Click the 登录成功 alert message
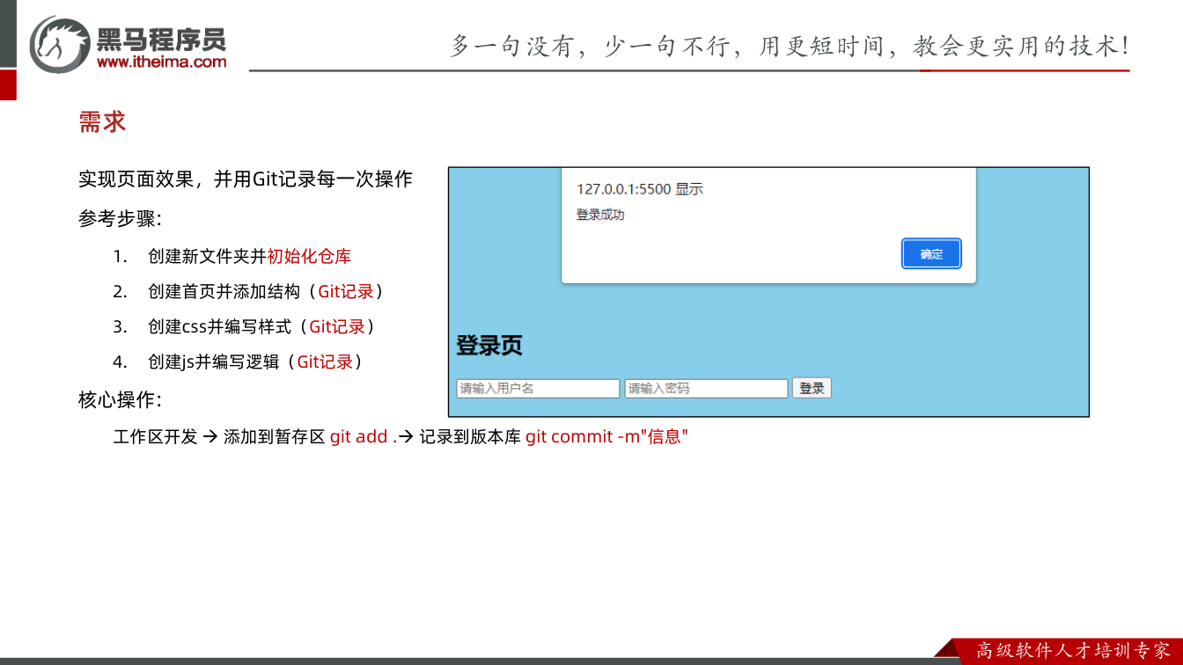The width and height of the screenshot is (1183, 665). (x=600, y=215)
